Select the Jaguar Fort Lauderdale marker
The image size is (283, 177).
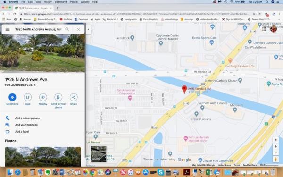pyautogui.click(x=200, y=160)
